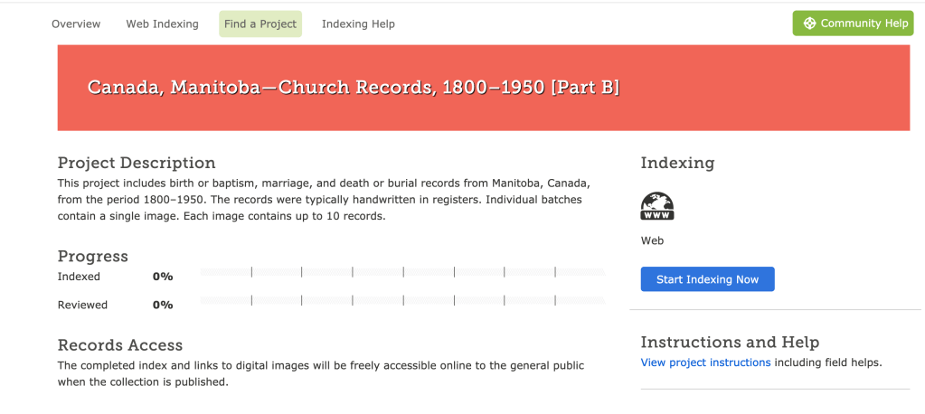Click the Project Description heading
Image resolution: width=925 pixels, height=414 pixels.
click(x=137, y=163)
